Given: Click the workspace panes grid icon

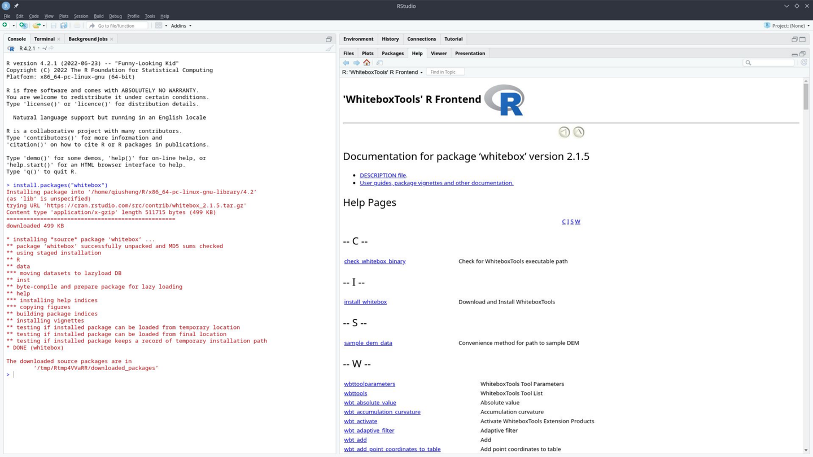Looking at the screenshot, I should (159, 25).
